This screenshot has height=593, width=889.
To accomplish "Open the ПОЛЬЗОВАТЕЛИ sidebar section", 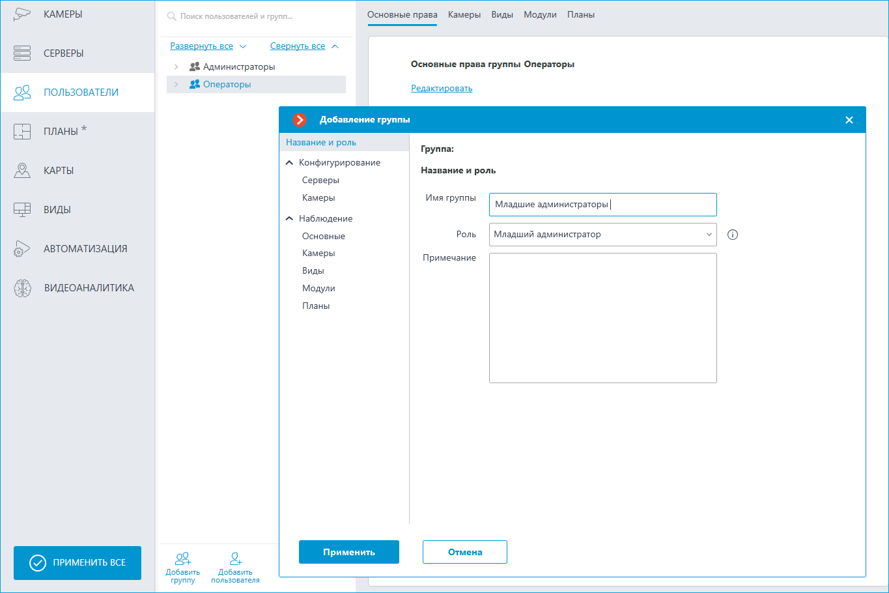I will (78, 93).
